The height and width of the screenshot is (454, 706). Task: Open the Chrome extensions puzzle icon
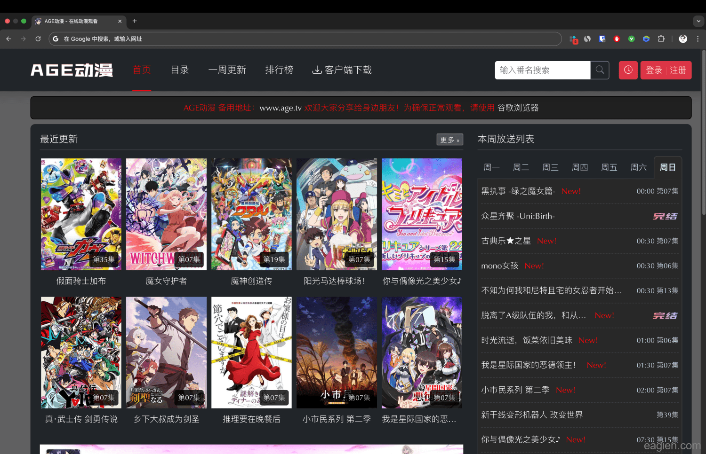tap(661, 39)
